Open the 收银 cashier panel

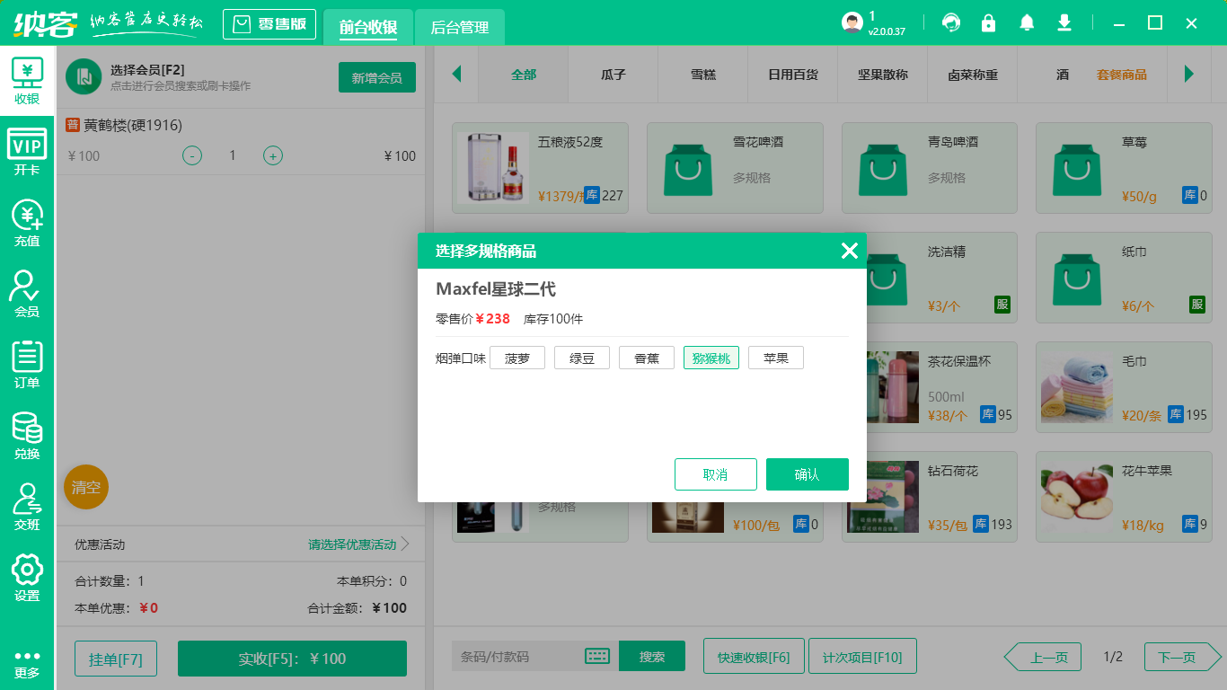pos(27,79)
